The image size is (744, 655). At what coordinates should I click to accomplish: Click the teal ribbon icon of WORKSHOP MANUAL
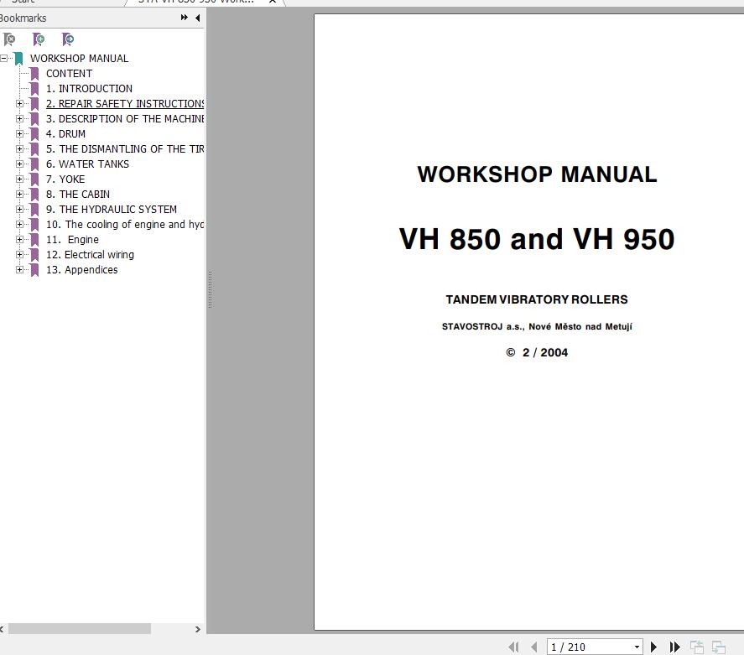pyautogui.click(x=18, y=59)
